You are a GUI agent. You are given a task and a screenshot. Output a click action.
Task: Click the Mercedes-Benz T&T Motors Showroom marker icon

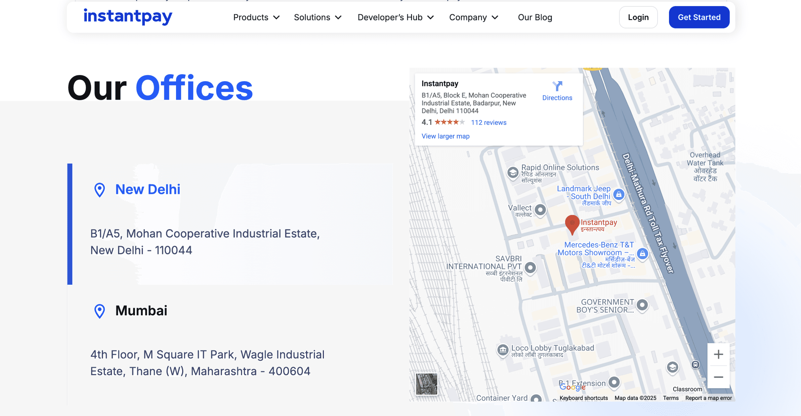click(x=642, y=254)
